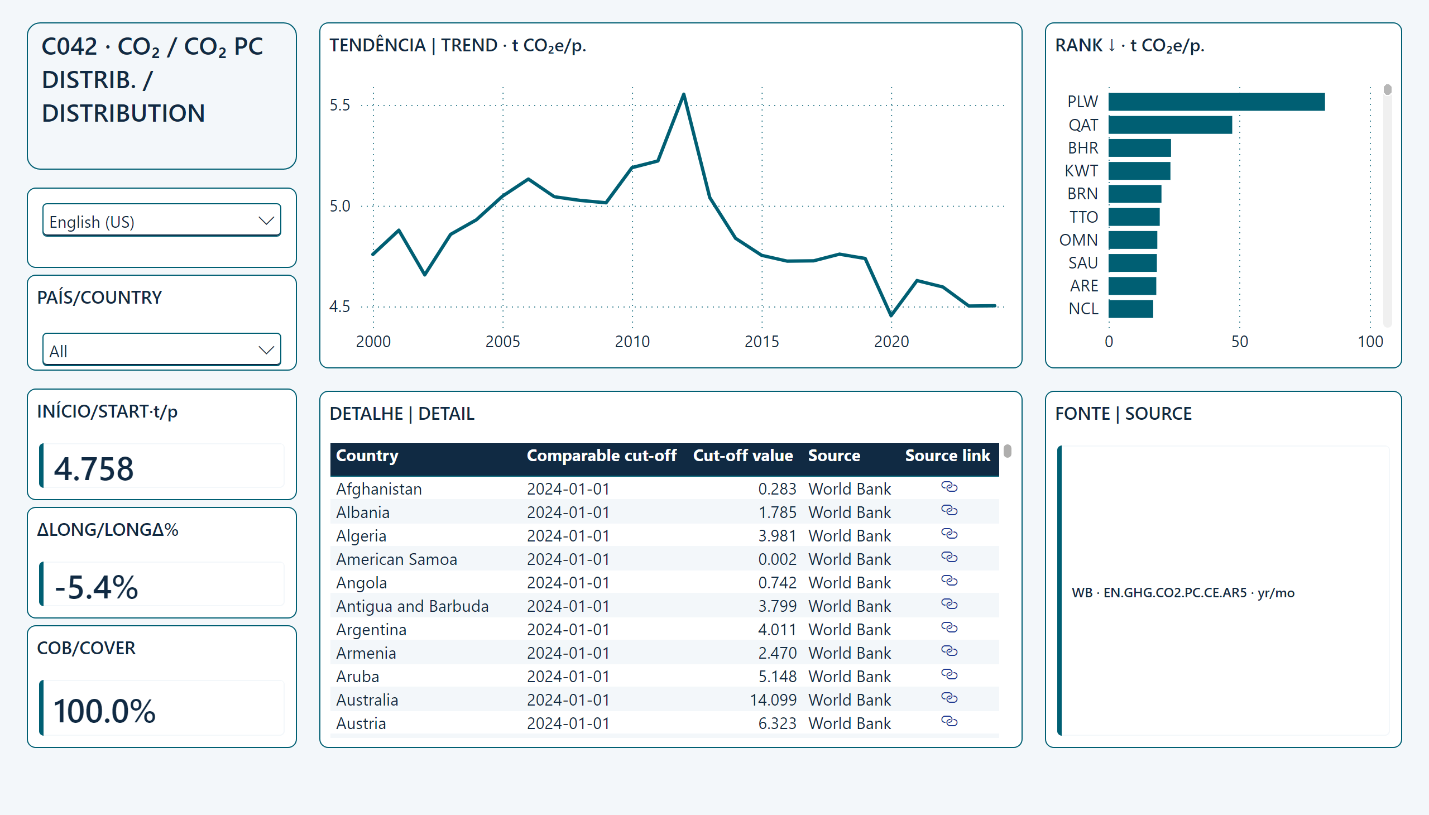This screenshot has height=815, width=1429.
Task: Open source link icon for Austria
Action: [949, 722]
